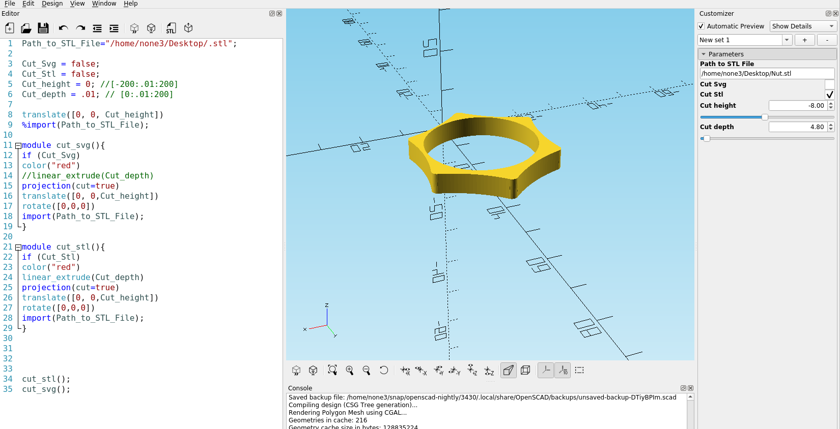Screen dimensions: 840x429
Task: Undock the Customizer panel
Action: tap(828, 14)
